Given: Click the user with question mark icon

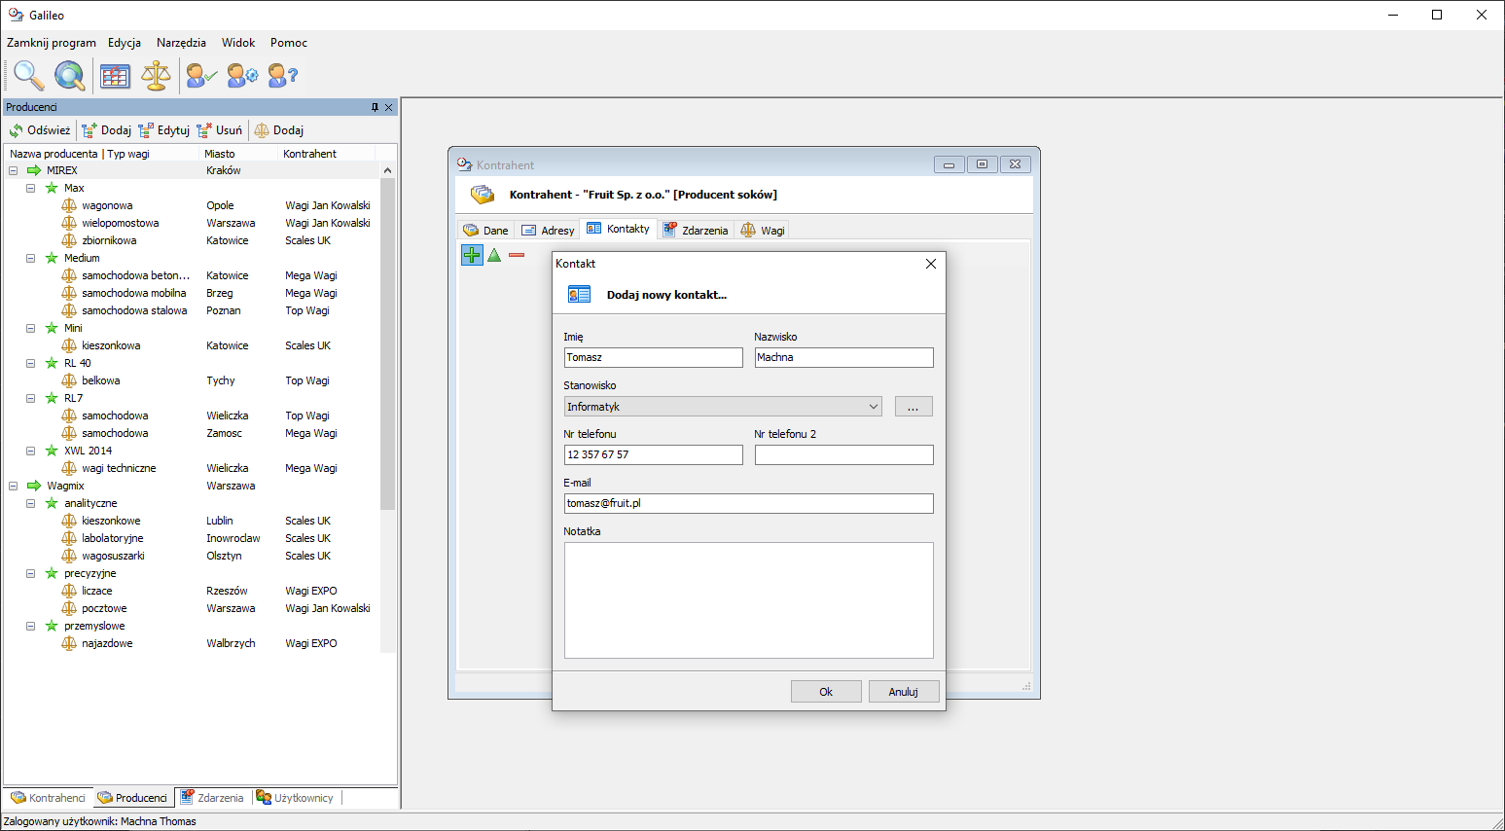Looking at the screenshot, I should point(283,75).
